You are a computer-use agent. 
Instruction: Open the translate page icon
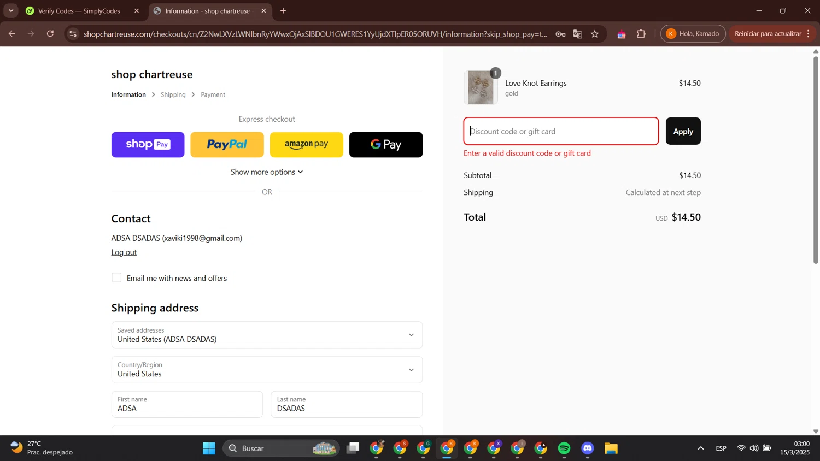(577, 34)
